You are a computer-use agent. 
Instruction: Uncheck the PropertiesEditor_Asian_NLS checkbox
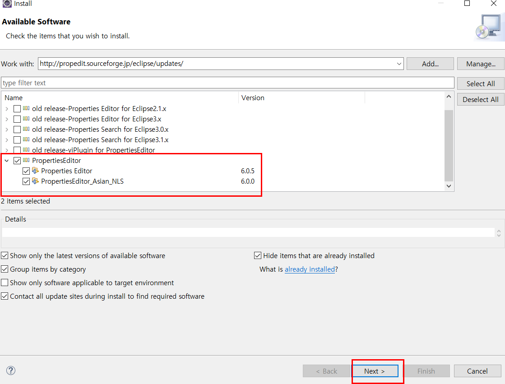[x=26, y=181]
